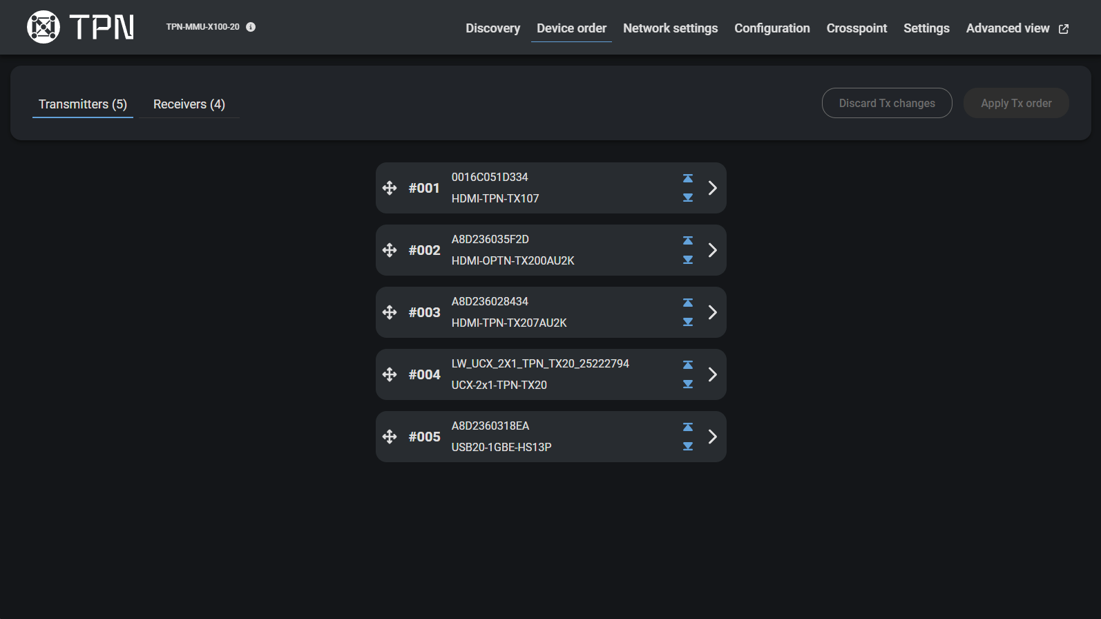Expand details chevron for transmitter #004
The height and width of the screenshot is (619, 1101).
point(713,374)
